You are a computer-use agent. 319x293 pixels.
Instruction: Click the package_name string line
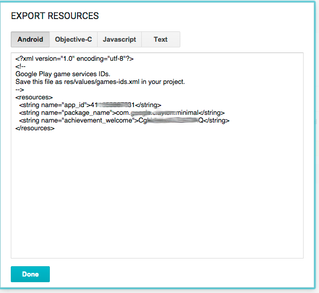[x=122, y=113]
